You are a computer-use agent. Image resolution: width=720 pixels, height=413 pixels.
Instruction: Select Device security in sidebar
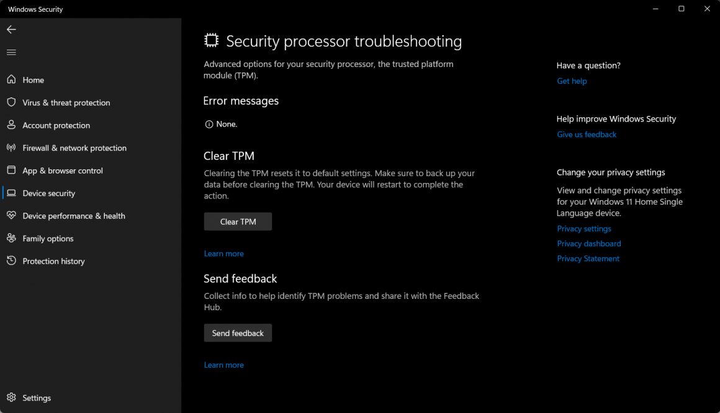tap(48, 193)
